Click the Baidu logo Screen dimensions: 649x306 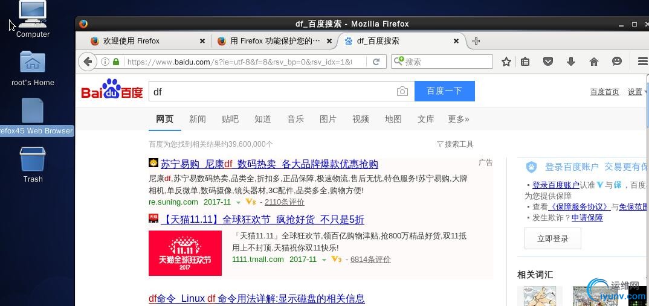[112, 89]
